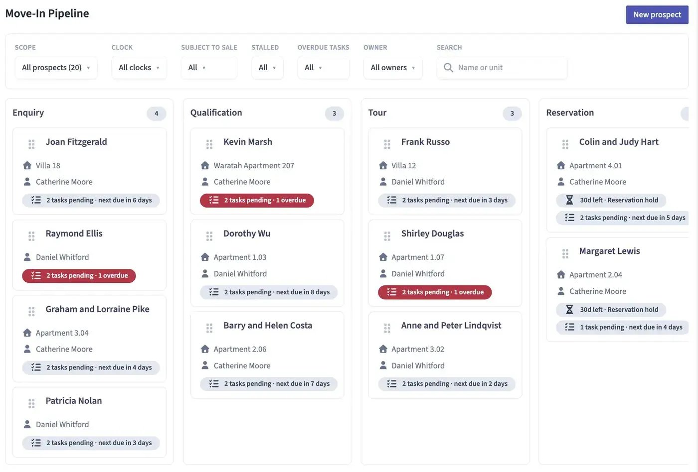Click Waratah Apartment 207 unit text
The width and height of the screenshot is (698, 472).
(x=254, y=166)
